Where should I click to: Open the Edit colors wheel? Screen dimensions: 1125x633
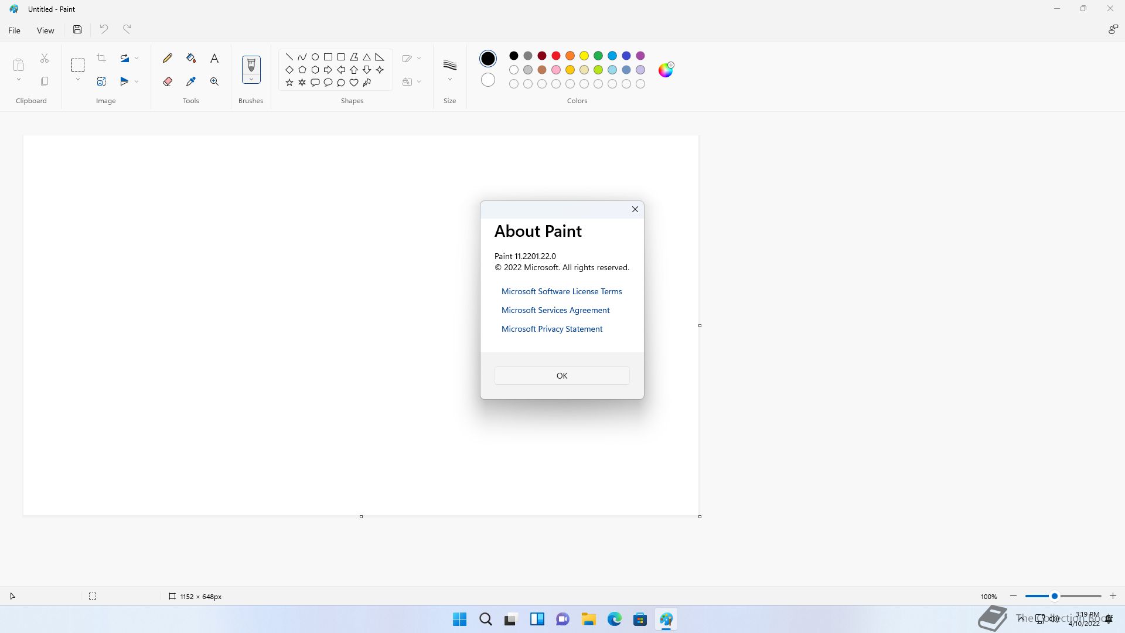point(666,70)
